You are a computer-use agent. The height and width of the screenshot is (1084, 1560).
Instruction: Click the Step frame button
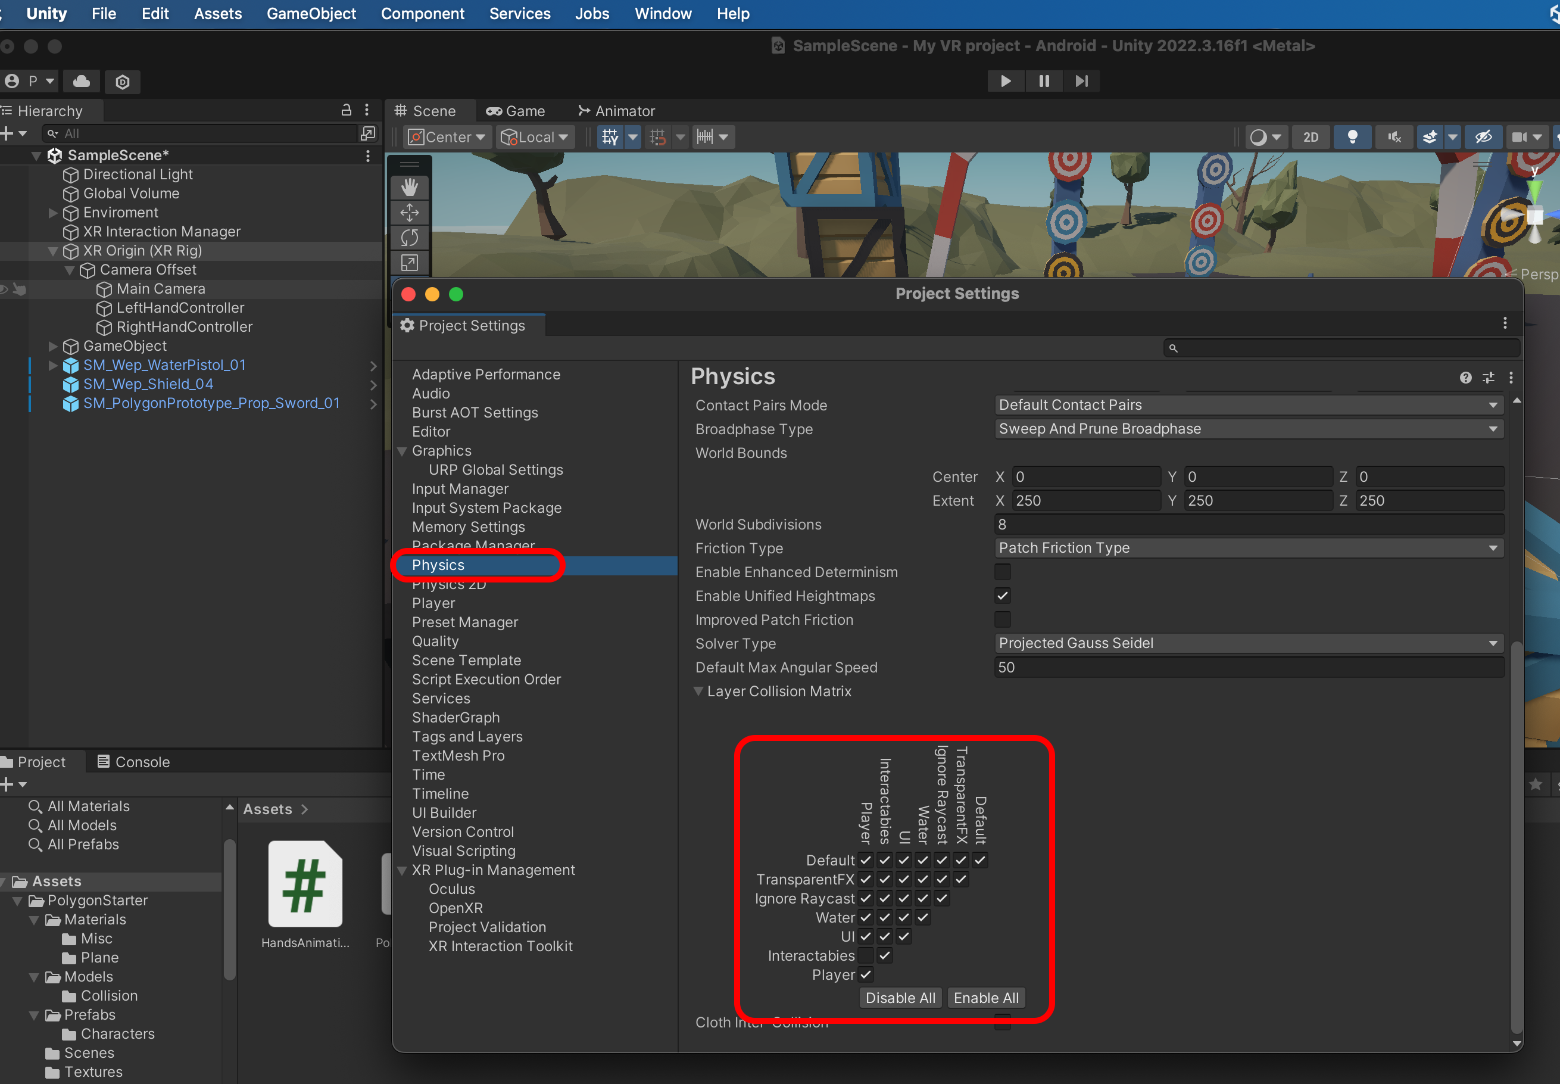pyautogui.click(x=1081, y=82)
